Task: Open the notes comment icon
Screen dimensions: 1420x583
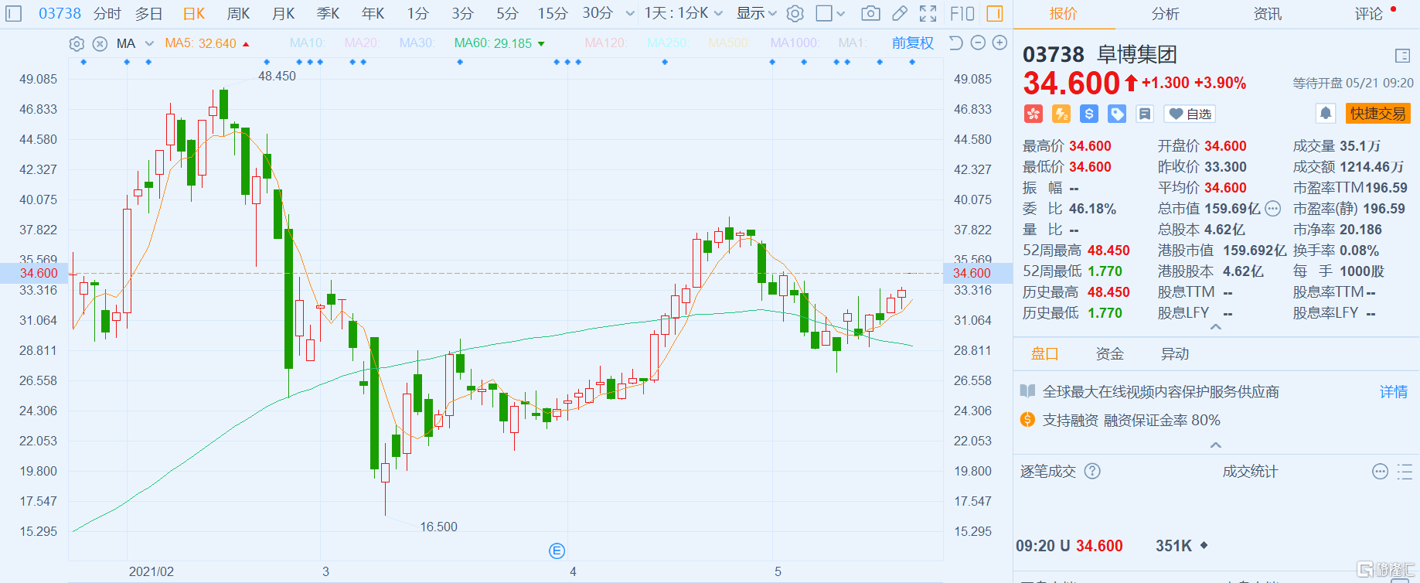Action: point(1145,114)
